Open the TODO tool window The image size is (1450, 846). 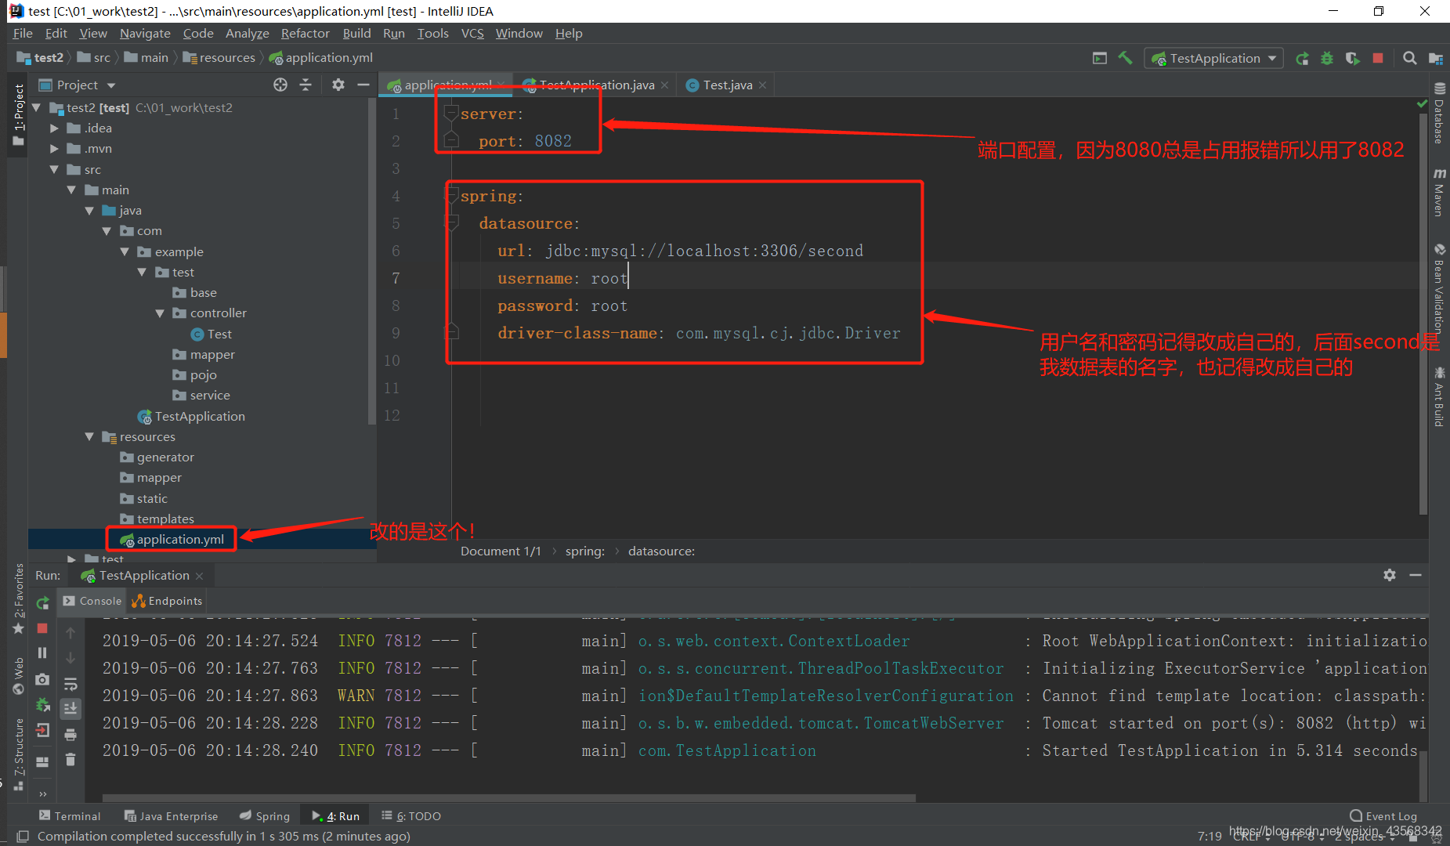411,816
